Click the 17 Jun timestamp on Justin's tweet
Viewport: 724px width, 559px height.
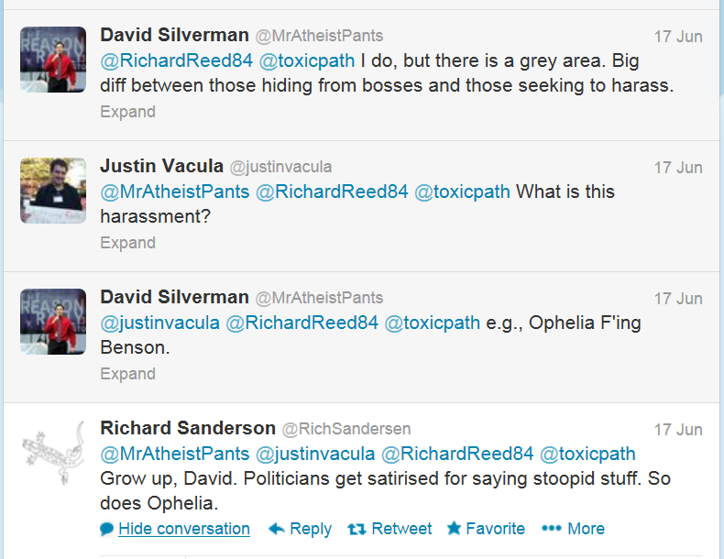[x=678, y=168]
